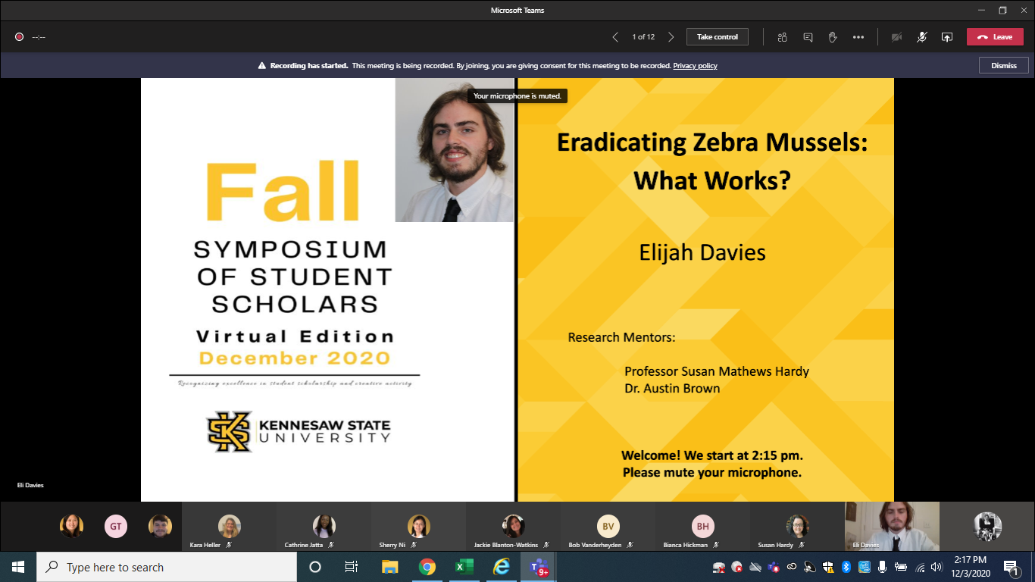Go to the next slide
The width and height of the screenshot is (1035, 582).
(x=671, y=37)
